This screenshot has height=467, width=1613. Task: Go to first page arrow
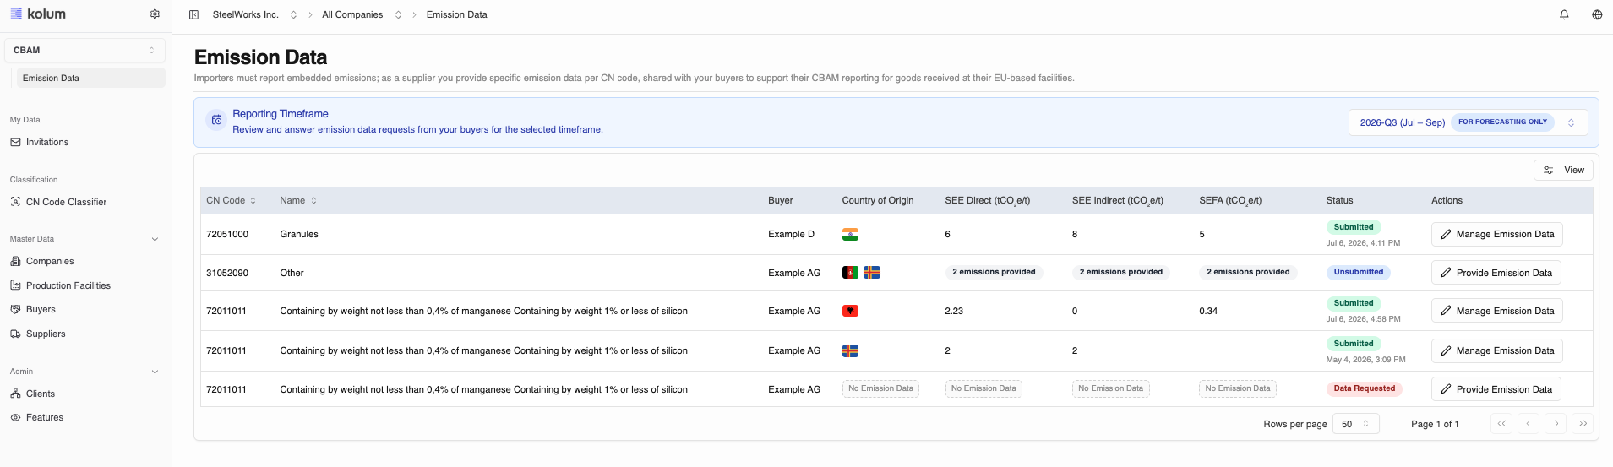pyautogui.click(x=1501, y=424)
